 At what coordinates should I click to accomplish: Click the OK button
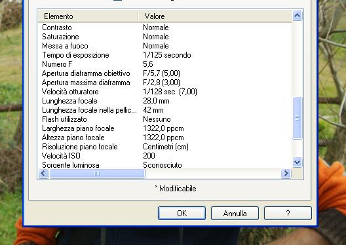coord(182,214)
